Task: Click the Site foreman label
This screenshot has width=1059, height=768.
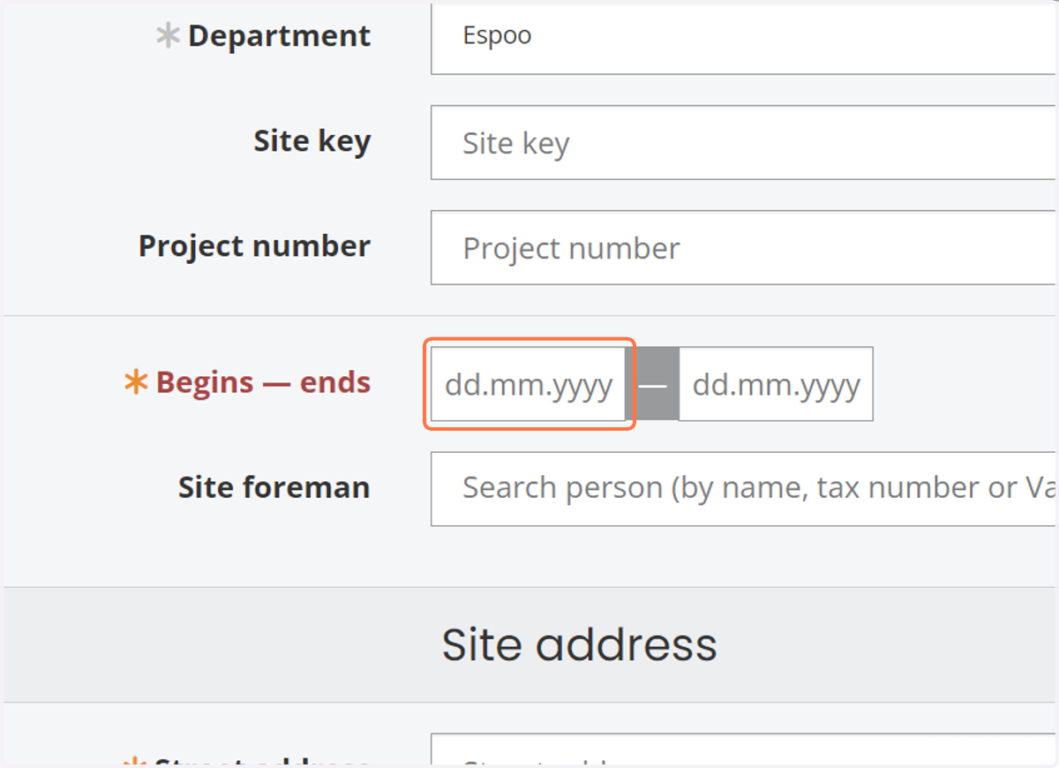Action: (x=274, y=487)
